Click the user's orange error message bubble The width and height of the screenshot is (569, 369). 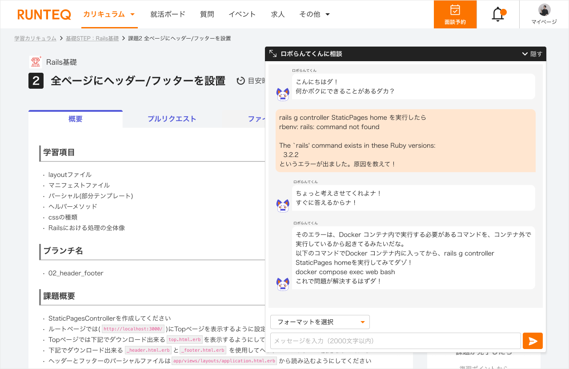click(x=405, y=141)
